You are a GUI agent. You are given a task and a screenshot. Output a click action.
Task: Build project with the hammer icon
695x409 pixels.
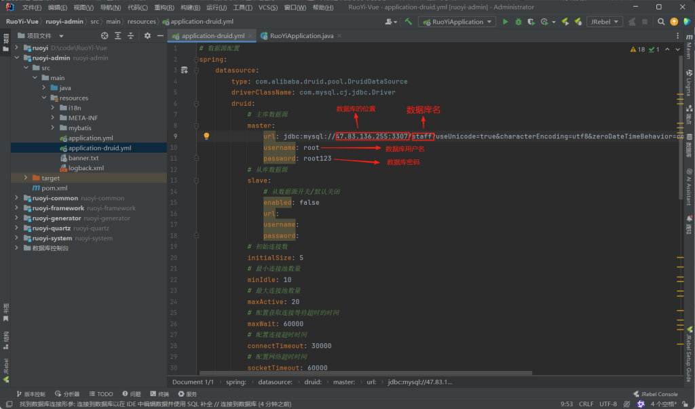click(408, 22)
